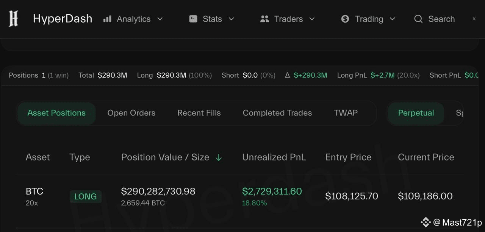The height and width of the screenshot is (232, 485).
Task: Open the Trading dropdown chevron
Action: (393, 19)
